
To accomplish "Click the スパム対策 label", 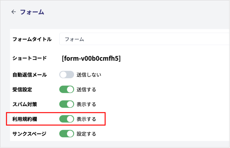I will 24,104.
